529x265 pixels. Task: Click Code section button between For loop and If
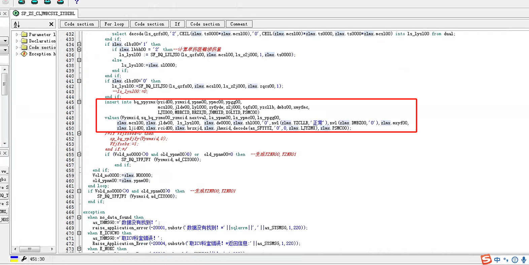click(150, 24)
